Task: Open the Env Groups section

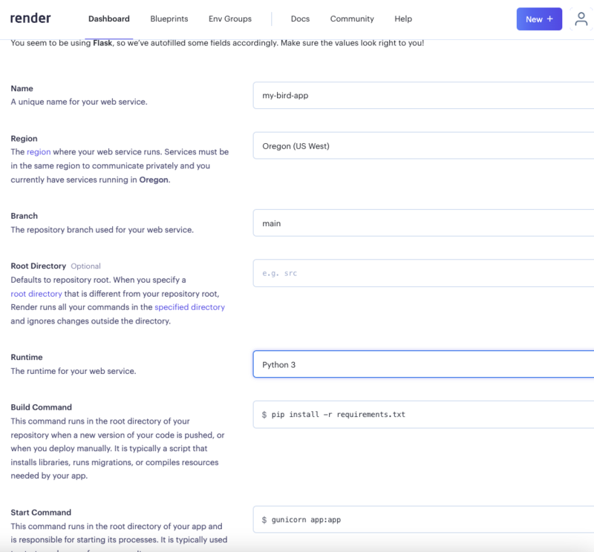Action: pyautogui.click(x=229, y=19)
